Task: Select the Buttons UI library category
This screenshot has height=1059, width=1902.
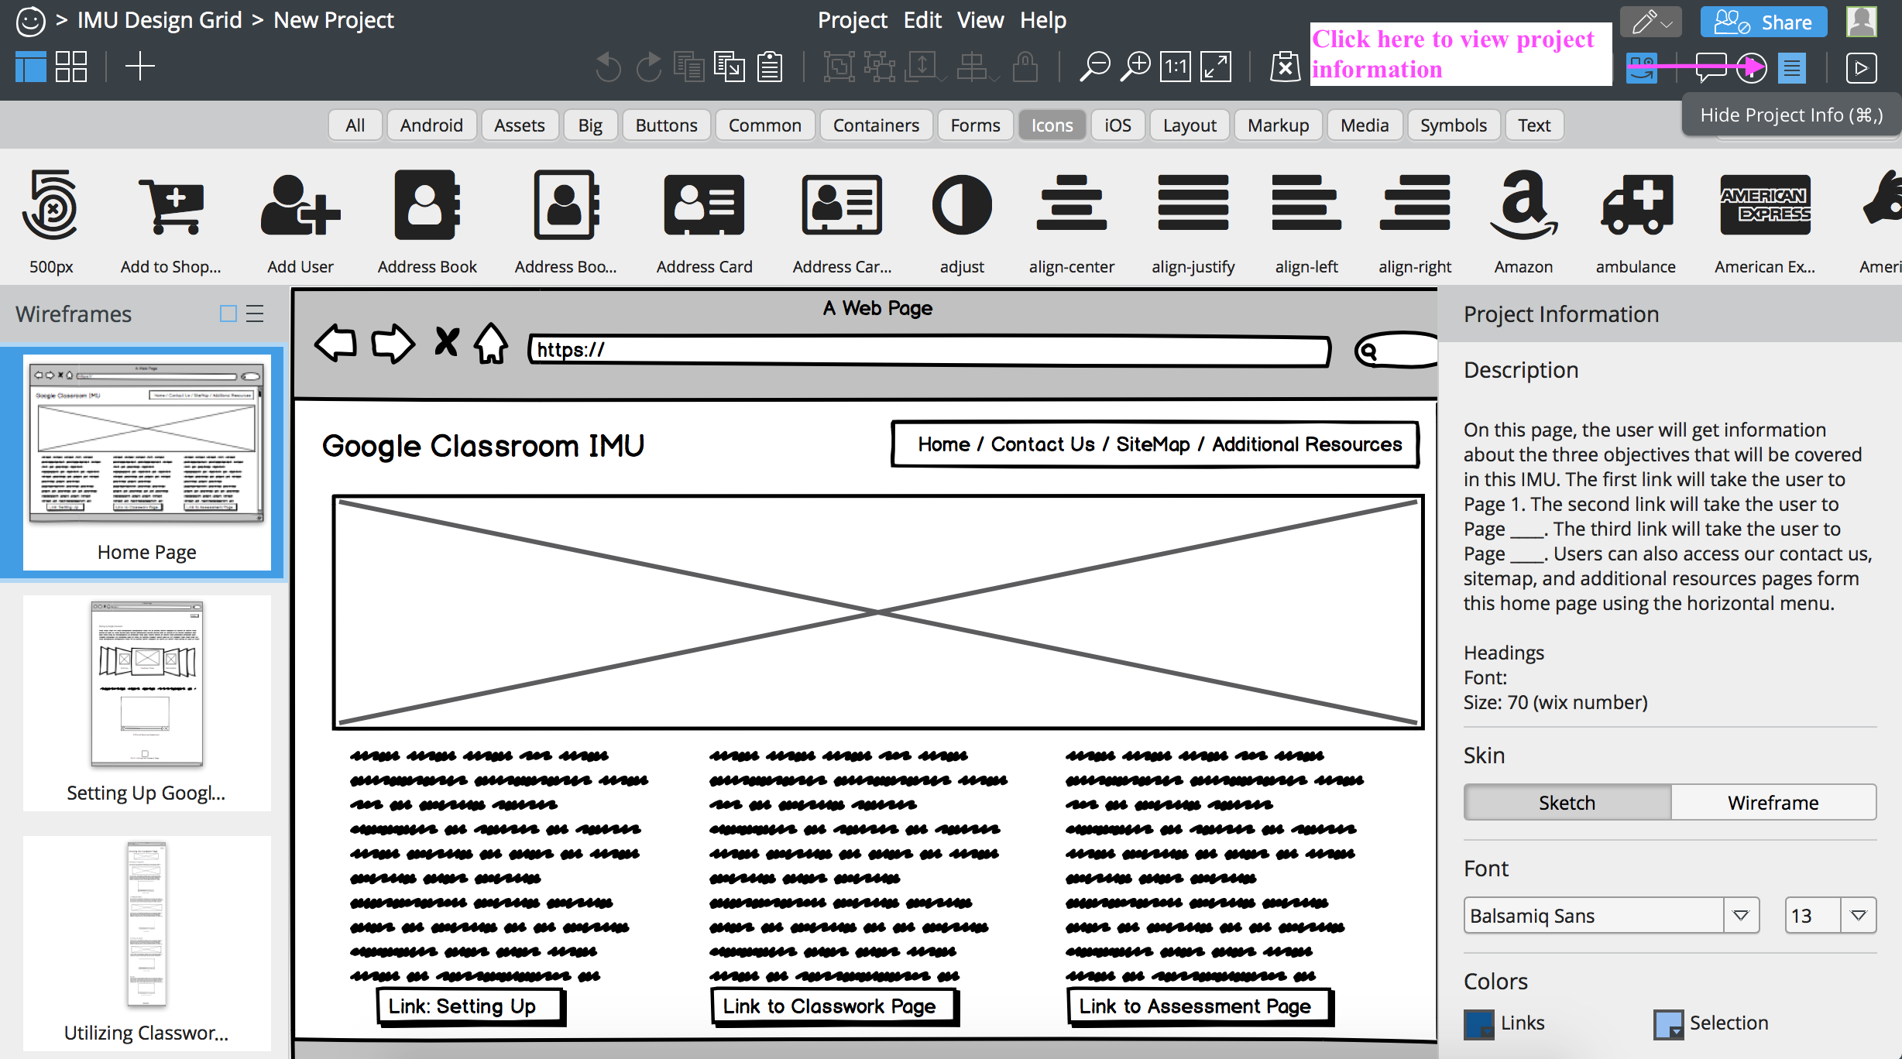Action: [666, 125]
